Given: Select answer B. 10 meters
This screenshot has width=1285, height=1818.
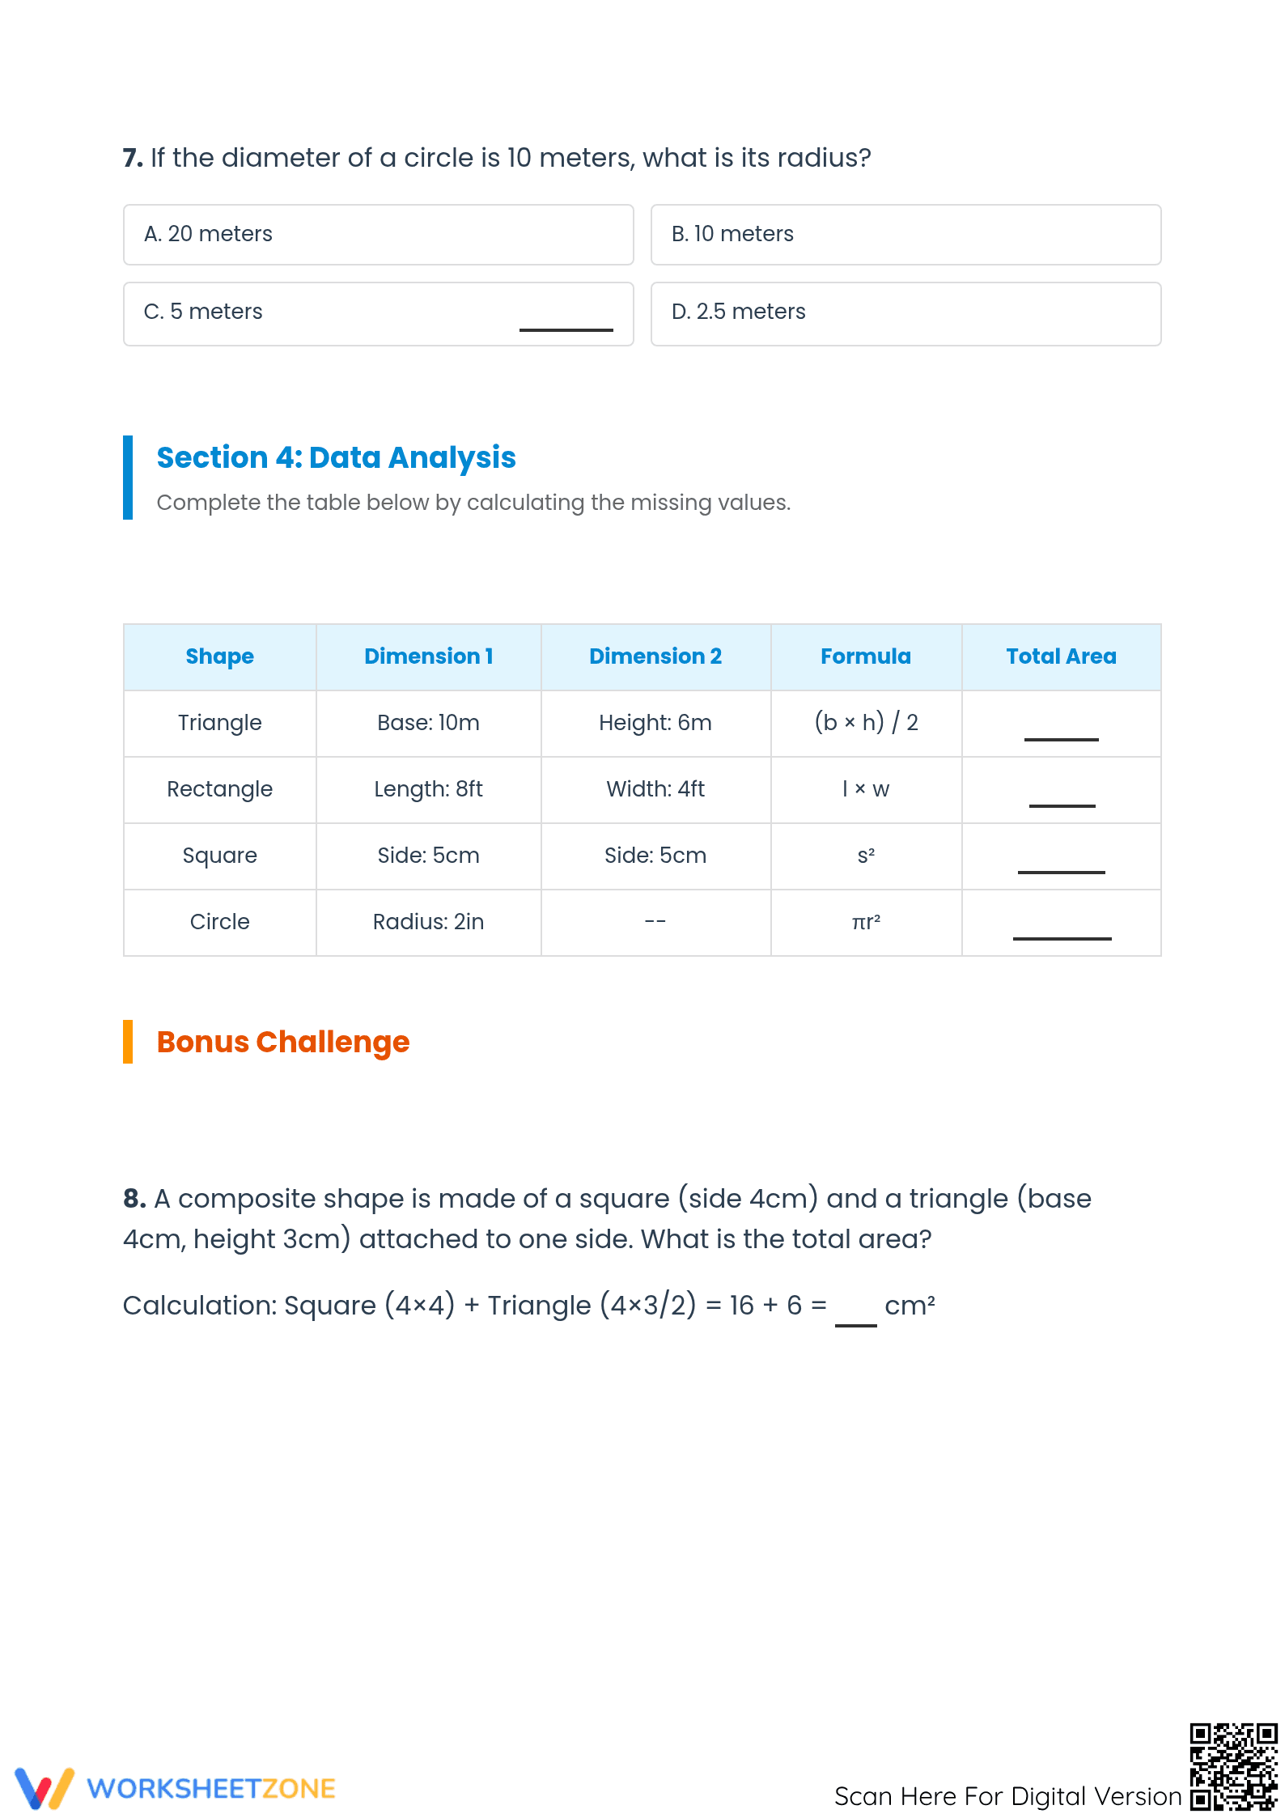Looking at the screenshot, I should [905, 235].
